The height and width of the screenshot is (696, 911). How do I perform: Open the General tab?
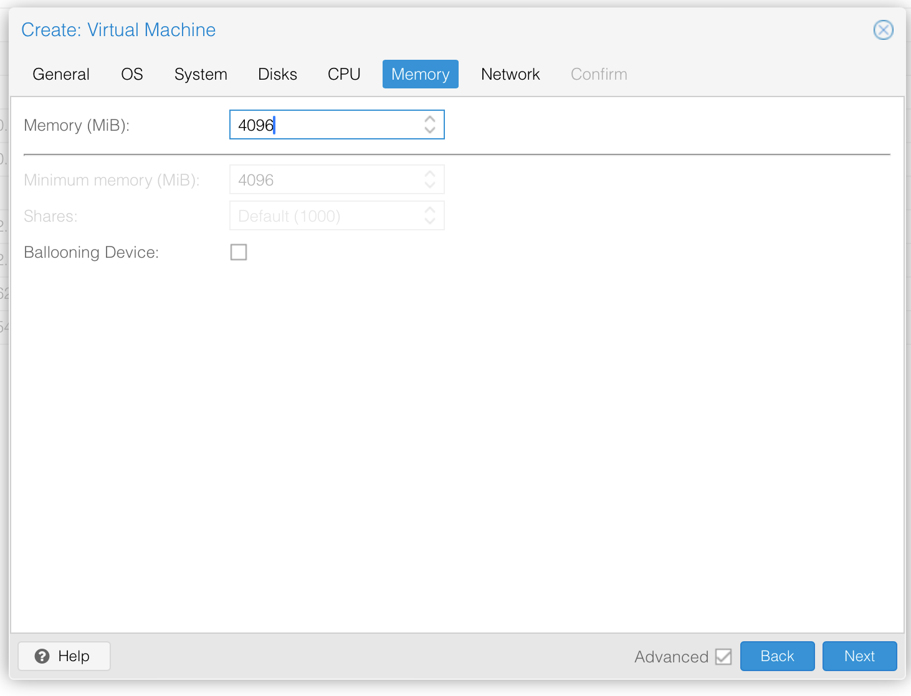[61, 74]
